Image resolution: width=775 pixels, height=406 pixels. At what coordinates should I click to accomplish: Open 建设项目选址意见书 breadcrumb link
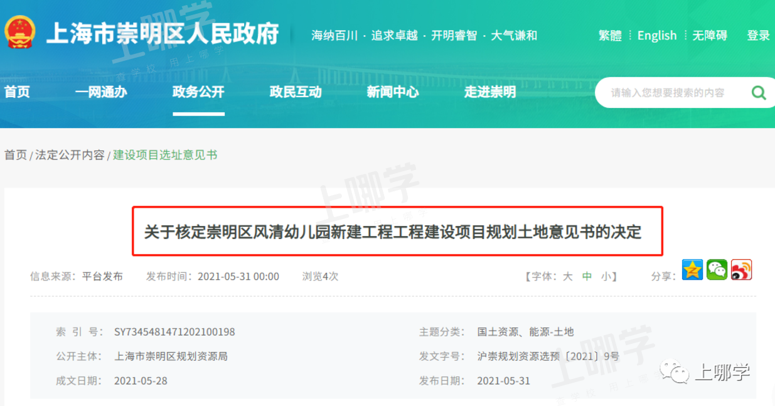coord(165,155)
